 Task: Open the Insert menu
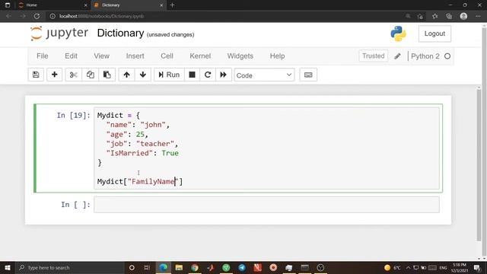(x=135, y=56)
